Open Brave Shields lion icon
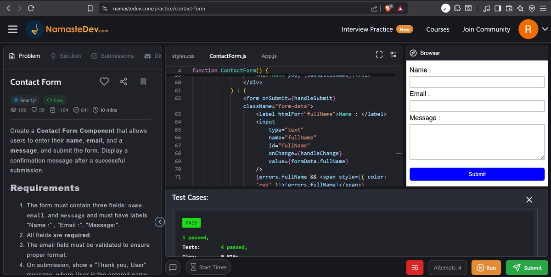This screenshot has width=551, height=277. pyautogui.click(x=388, y=8)
